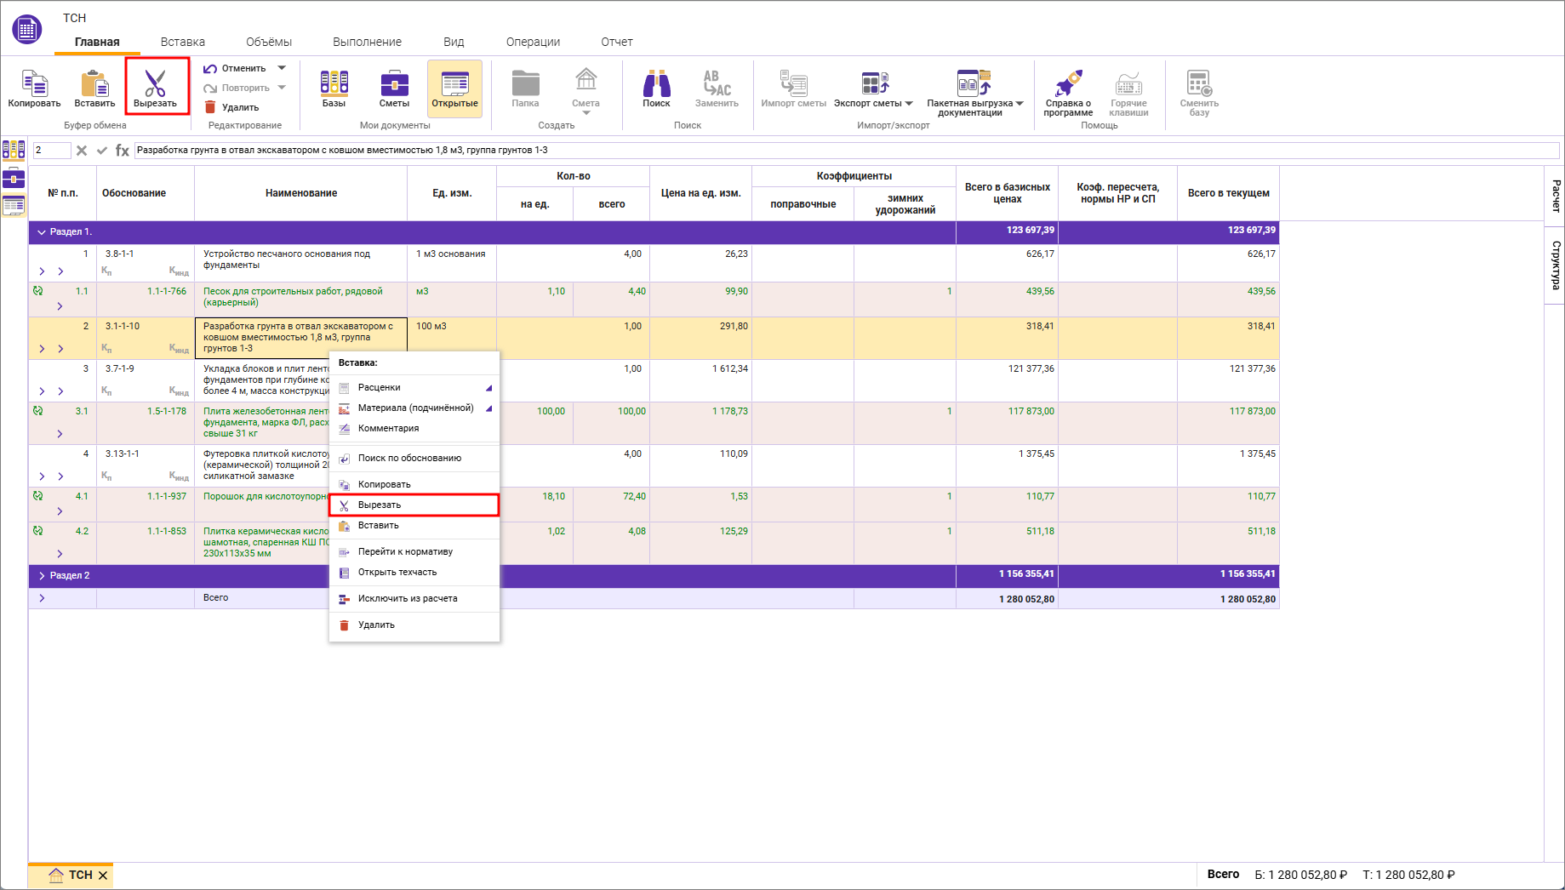
Task: Switch to the Объёмы ribbon tab
Action: click(268, 42)
